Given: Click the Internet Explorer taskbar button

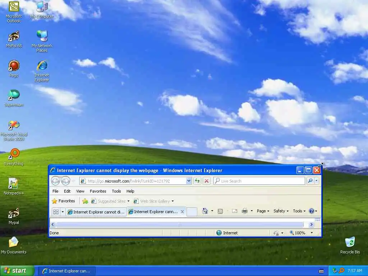Looking at the screenshot, I should pos(66,271).
